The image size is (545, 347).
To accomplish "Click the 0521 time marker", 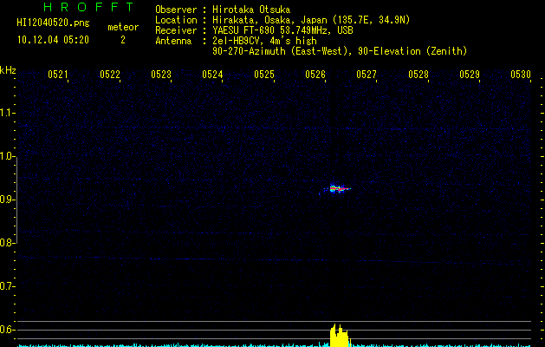I will click(58, 75).
